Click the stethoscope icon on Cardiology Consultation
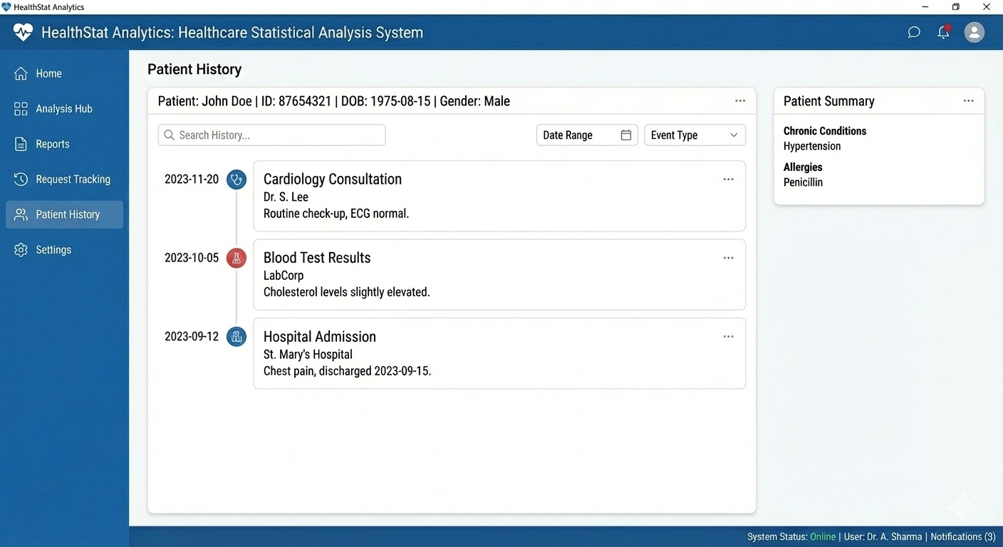 pyautogui.click(x=237, y=179)
